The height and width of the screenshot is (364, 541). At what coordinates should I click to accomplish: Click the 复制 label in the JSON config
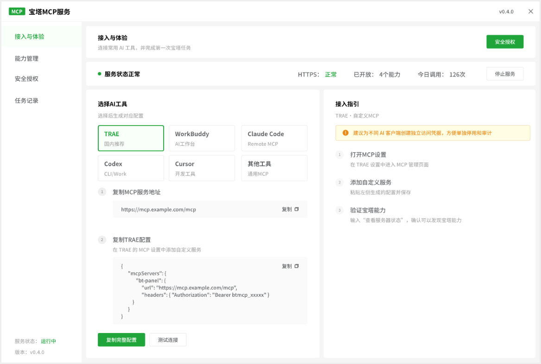tap(286, 266)
